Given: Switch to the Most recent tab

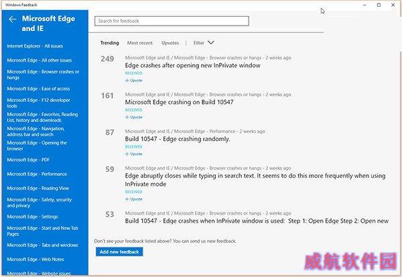Looking at the screenshot, I should [140, 43].
